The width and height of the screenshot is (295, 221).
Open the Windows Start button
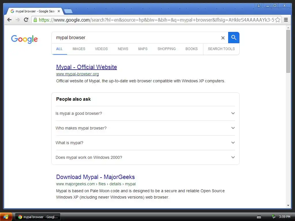coord(6,217)
